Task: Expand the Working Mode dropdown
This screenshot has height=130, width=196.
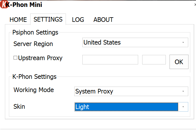Action: click(183, 91)
